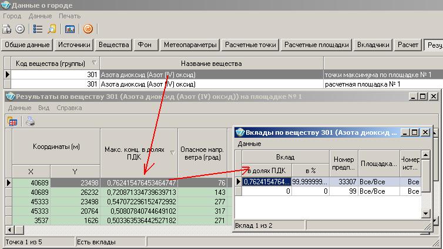
Task: Click the orange circular refresh toolbar icon
Action: [x=88, y=28]
